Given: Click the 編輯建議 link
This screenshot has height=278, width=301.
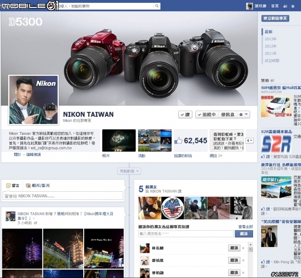Looking at the screenshot, I should click(33, 155).
